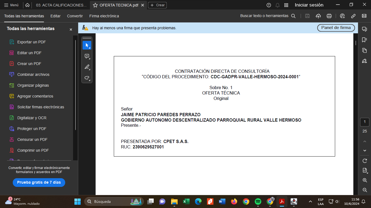Go to previous page up chevron
Viewport: 371px width, 208px height.
(365, 141)
